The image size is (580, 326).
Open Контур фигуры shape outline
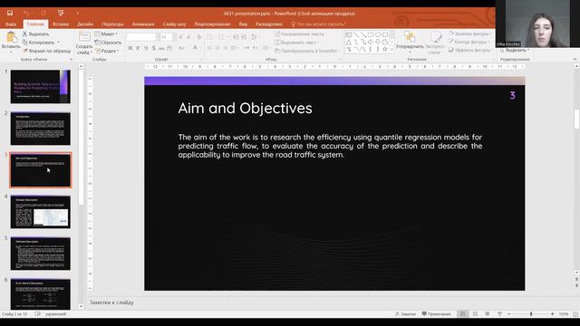[x=469, y=42]
